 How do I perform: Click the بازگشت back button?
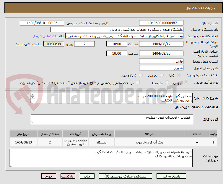coord(68,176)
